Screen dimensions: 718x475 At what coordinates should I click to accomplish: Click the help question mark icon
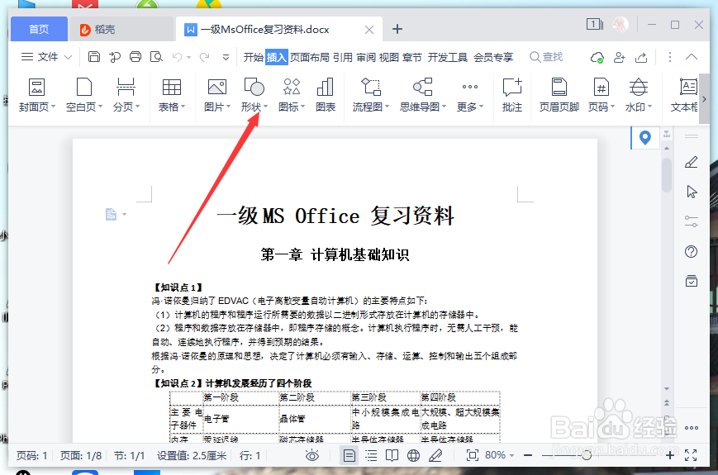click(691, 251)
